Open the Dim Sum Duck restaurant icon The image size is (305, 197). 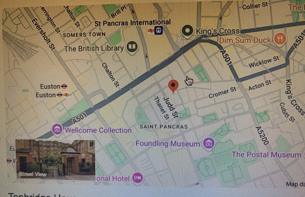280,39
